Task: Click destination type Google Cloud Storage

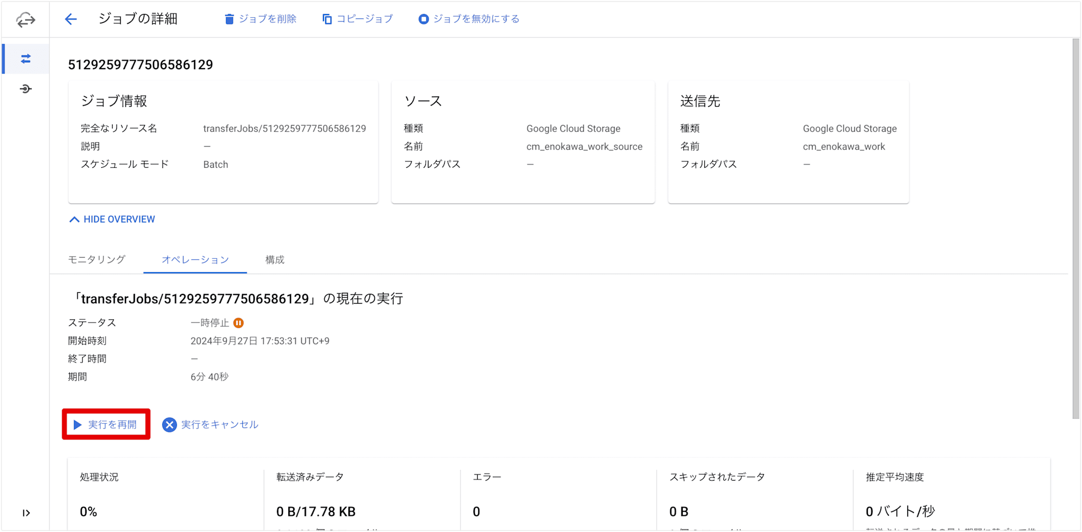Action: tap(850, 129)
